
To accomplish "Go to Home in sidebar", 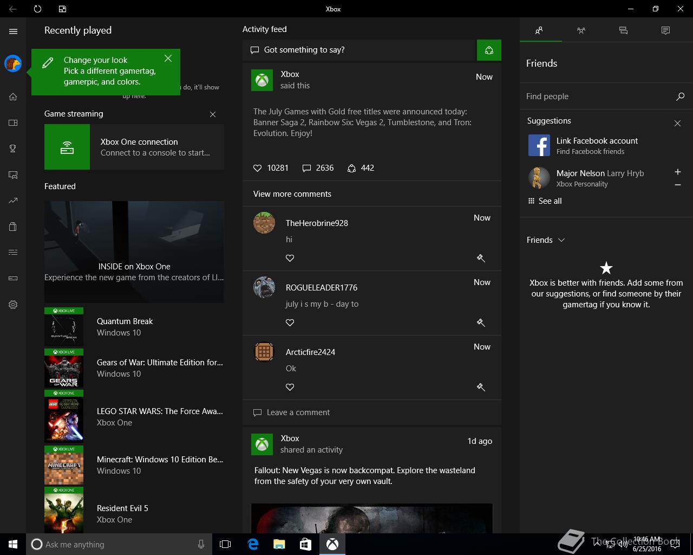I will click(x=13, y=96).
